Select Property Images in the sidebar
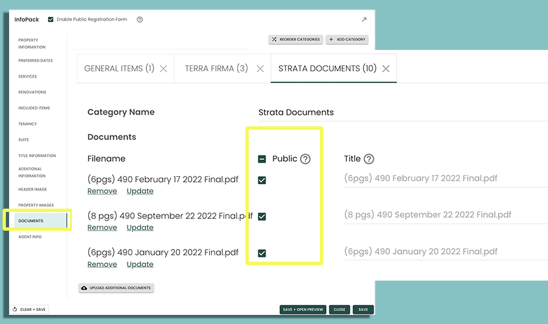The image size is (548, 324). pos(36,205)
